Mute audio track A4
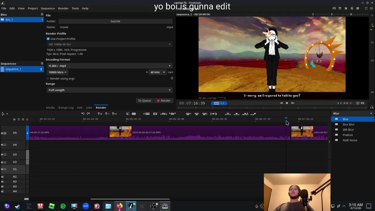The height and width of the screenshot is (211, 375). [2, 191]
